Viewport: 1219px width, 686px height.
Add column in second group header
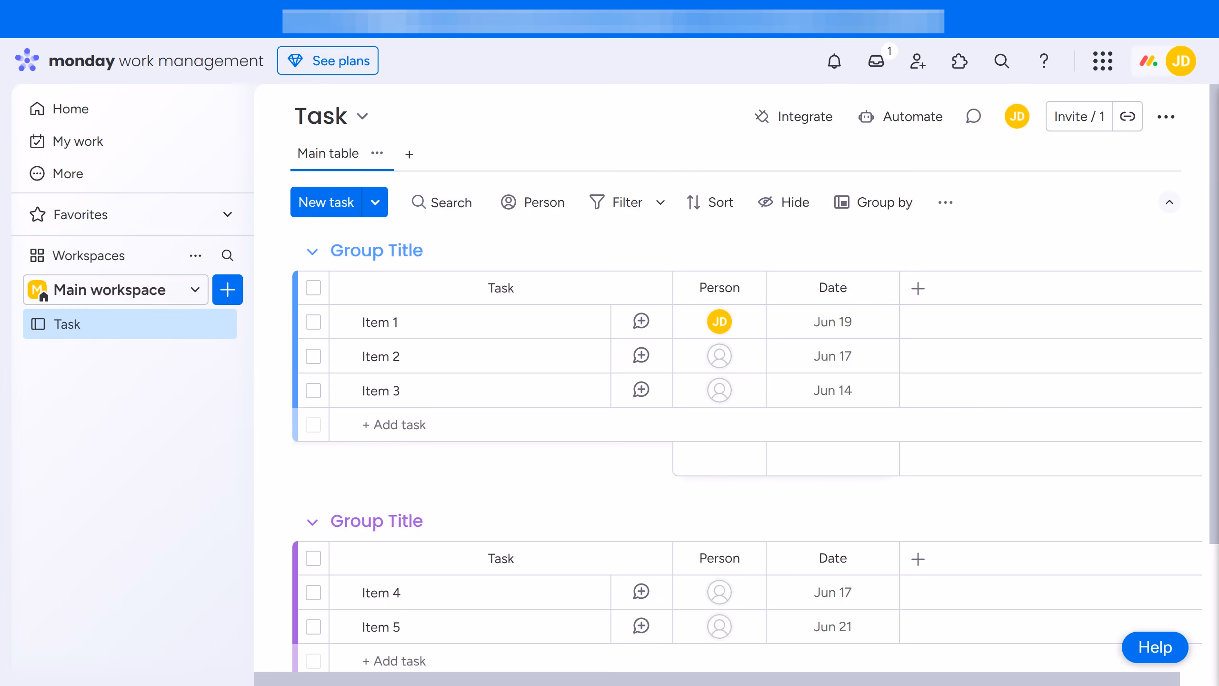(x=918, y=559)
